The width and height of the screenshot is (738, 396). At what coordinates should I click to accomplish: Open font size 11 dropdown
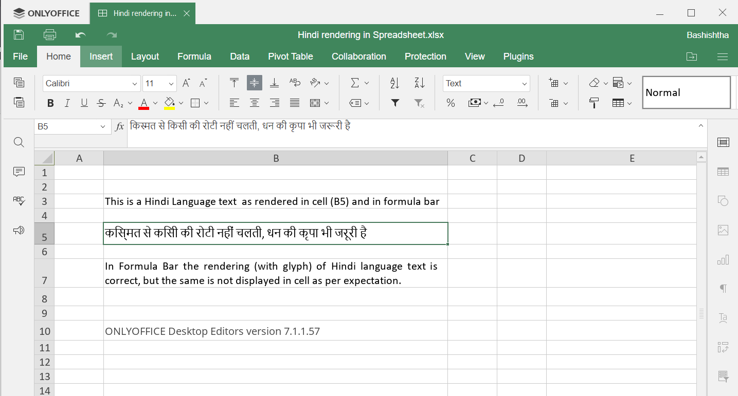(171, 83)
